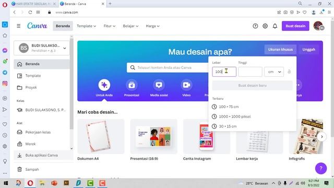Open Canva settings gear icon
This screenshot has width=334, height=188.
265,26
